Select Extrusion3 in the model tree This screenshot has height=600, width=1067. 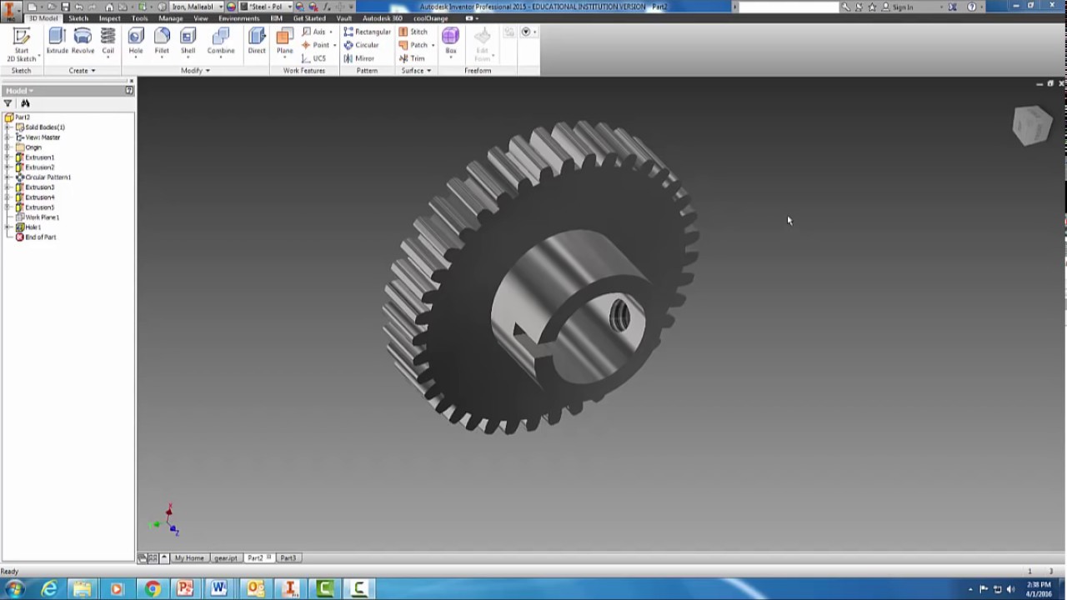click(39, 187)
